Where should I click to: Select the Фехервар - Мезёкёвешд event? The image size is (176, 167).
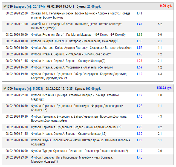point(75,41)
